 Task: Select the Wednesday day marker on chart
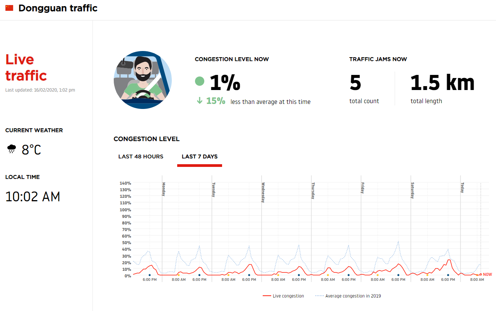click(x=263, y=192)
